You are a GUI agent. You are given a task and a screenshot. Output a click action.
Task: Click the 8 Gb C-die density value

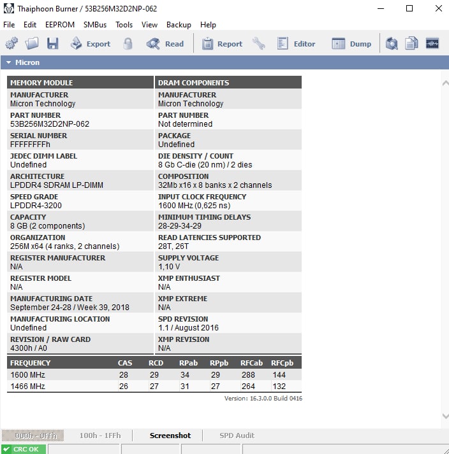point(205,165)
